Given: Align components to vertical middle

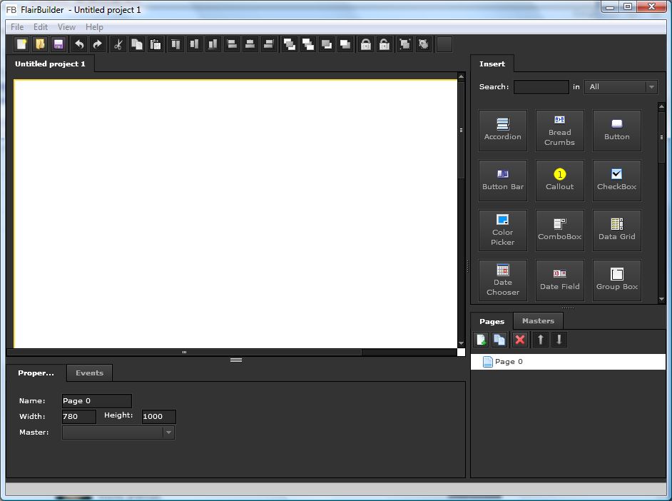Looking at the screenshot, I should tap(194, 44).
